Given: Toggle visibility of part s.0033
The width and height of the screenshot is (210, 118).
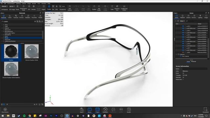Looking at the screenshot, I should pyautogui.click(x=183, y=52).
